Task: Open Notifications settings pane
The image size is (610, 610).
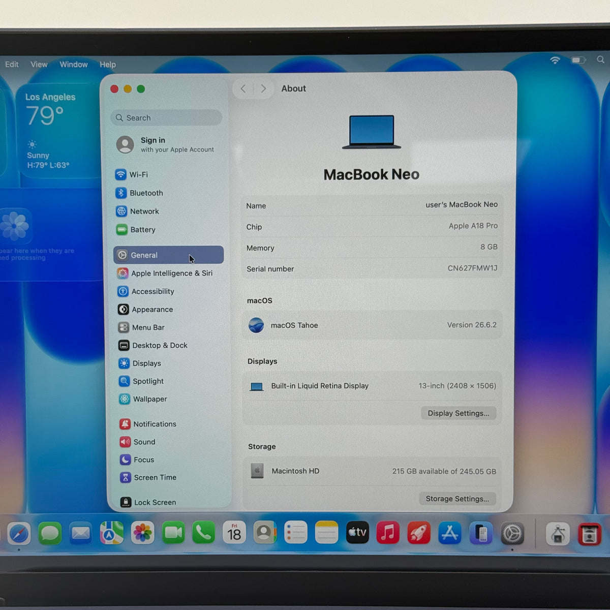Action: 148,424
